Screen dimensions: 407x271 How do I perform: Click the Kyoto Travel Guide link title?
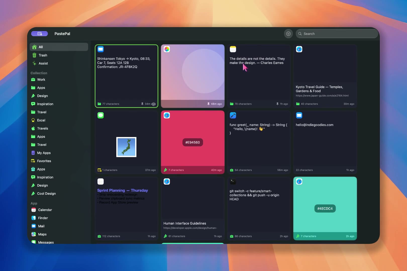click(x=319, y=89)
